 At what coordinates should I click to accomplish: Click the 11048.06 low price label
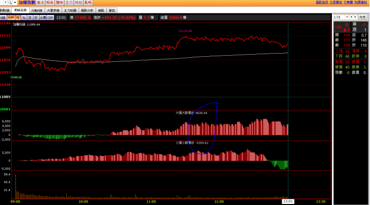[16, 77]
